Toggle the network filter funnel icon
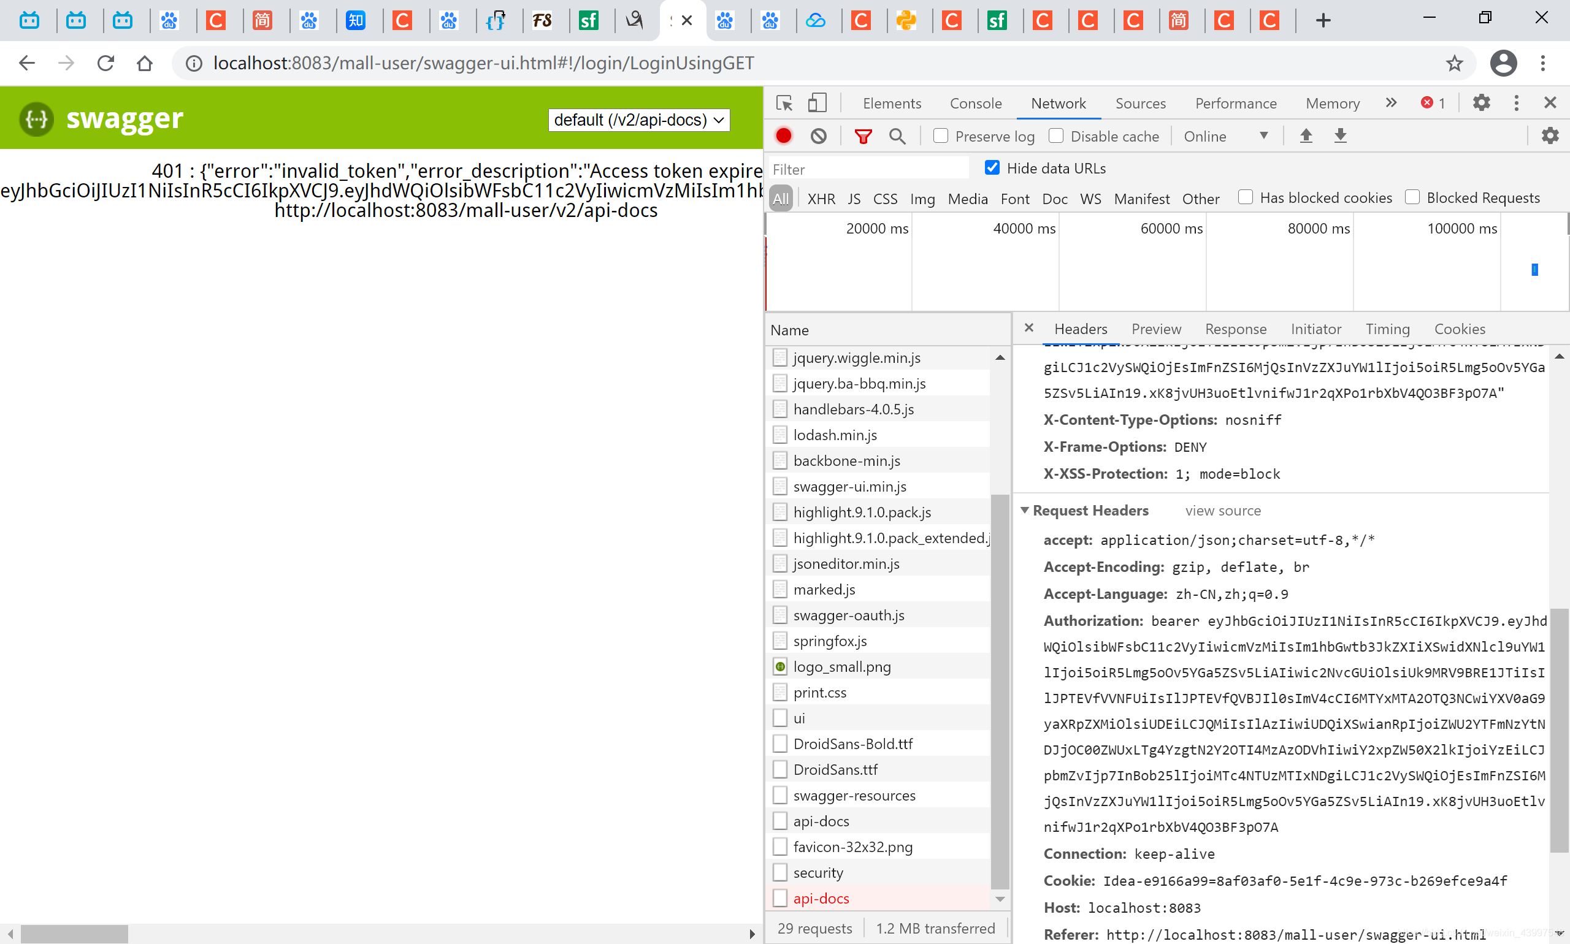1570x944 pixels. pyautogui.click(x=862, y=136)
